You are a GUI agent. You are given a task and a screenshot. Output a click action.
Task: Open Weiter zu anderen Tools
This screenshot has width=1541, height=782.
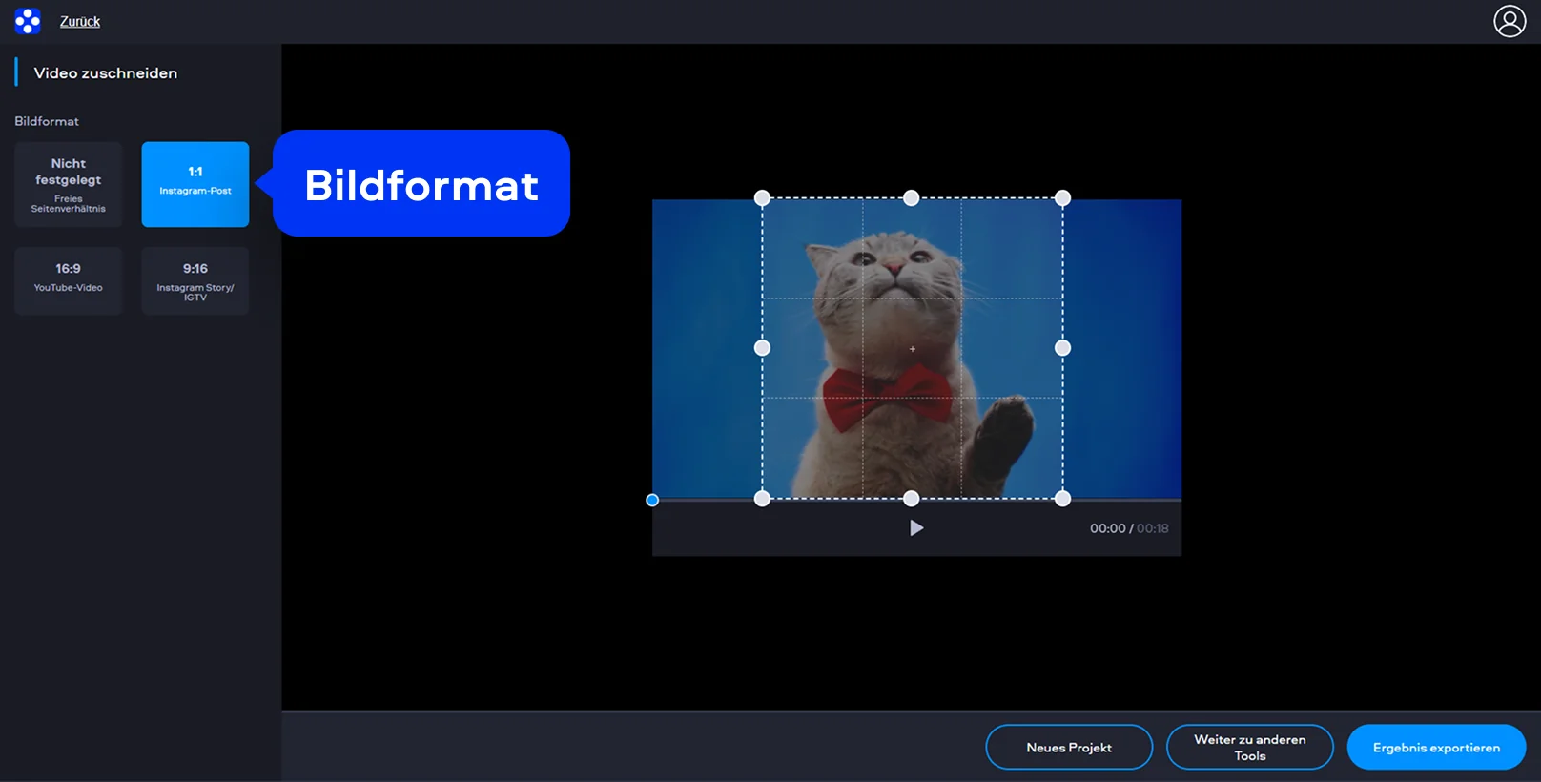1249,747
